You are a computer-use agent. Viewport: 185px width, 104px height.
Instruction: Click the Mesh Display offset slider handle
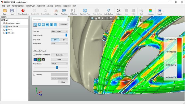click(57, 67)
